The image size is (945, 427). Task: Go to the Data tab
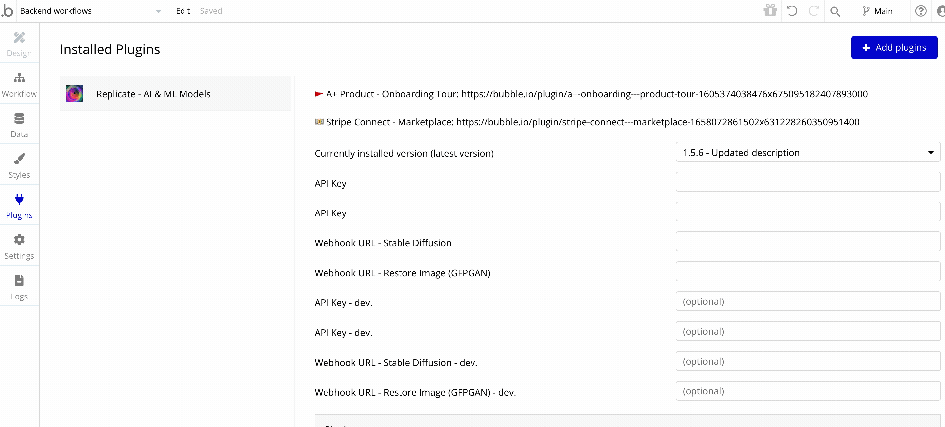coord(19,125)
